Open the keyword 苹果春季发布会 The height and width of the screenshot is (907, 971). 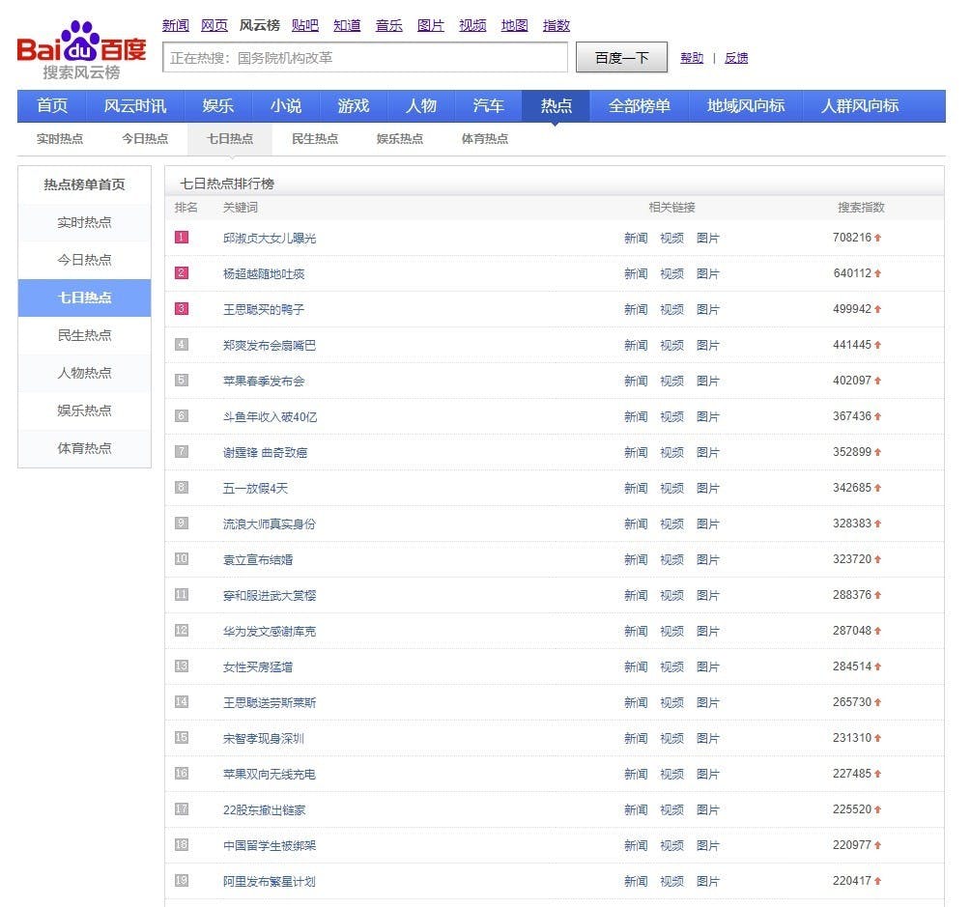pyautogui.click(x=264, y=382)
